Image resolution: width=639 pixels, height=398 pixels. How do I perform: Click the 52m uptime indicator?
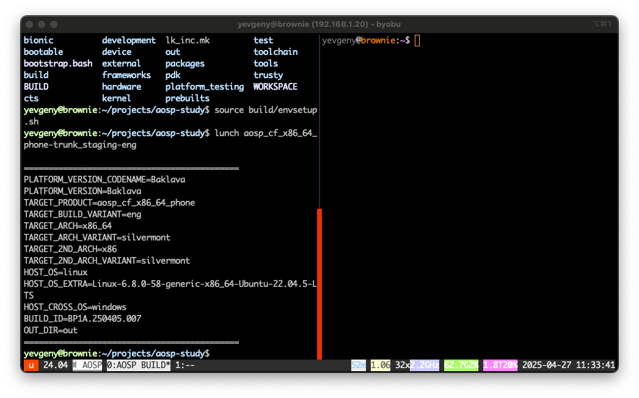click(359, 365)
